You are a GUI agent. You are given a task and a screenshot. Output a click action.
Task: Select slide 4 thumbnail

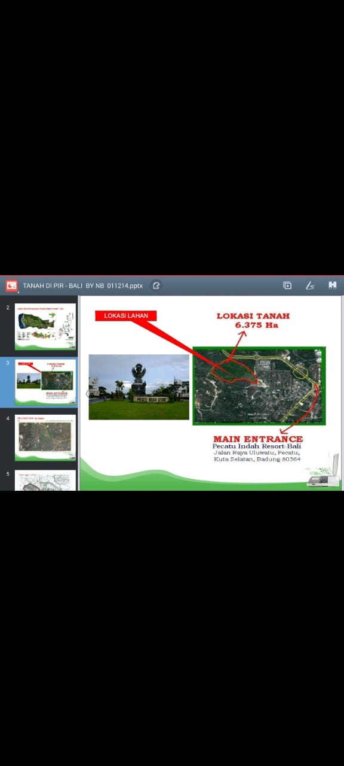(x=45, y=437)
